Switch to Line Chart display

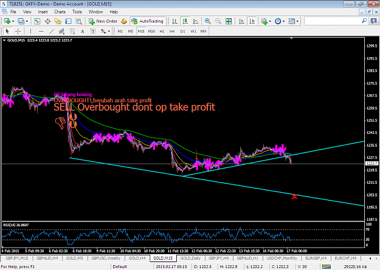(196, 21)
